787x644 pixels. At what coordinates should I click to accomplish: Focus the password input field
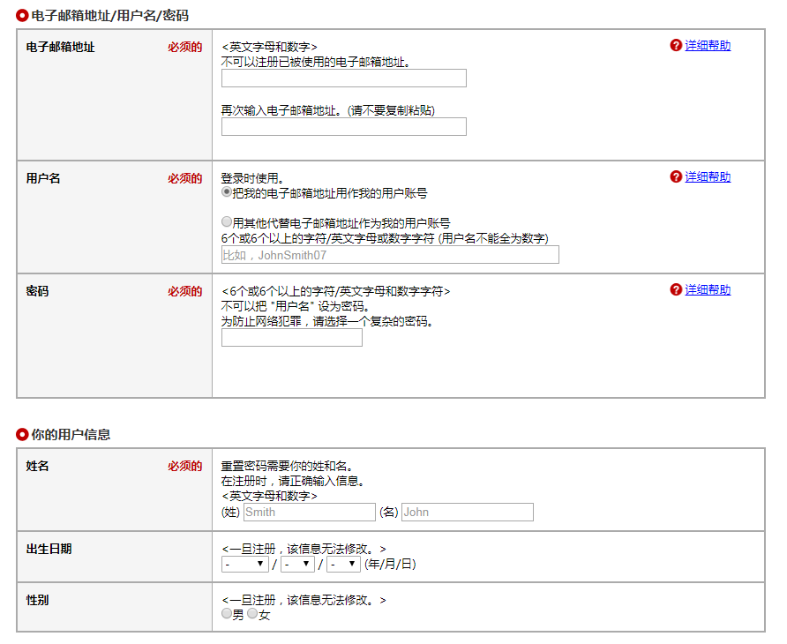pos(292,338)
